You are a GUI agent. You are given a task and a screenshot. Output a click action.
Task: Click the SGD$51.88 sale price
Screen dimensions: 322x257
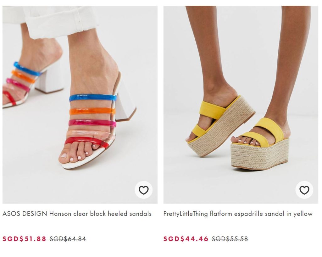tap(24, 239)
